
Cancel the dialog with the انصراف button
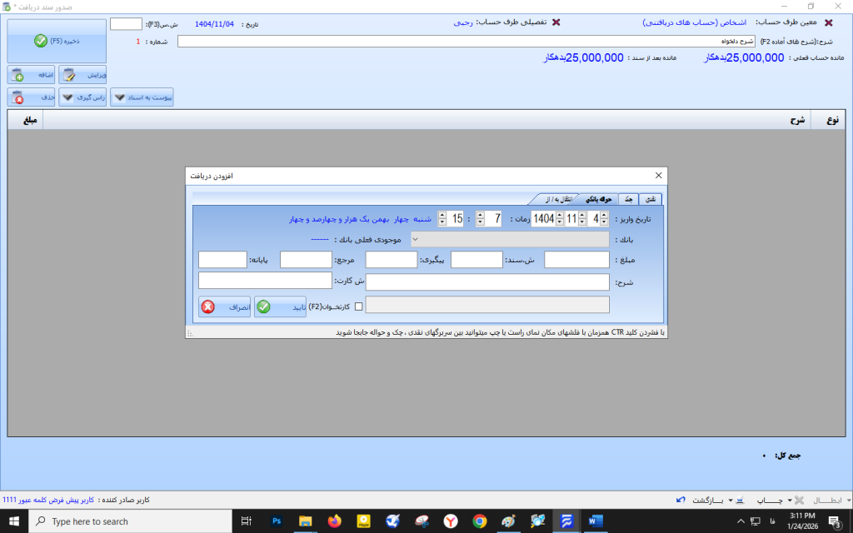pos(225,306)
